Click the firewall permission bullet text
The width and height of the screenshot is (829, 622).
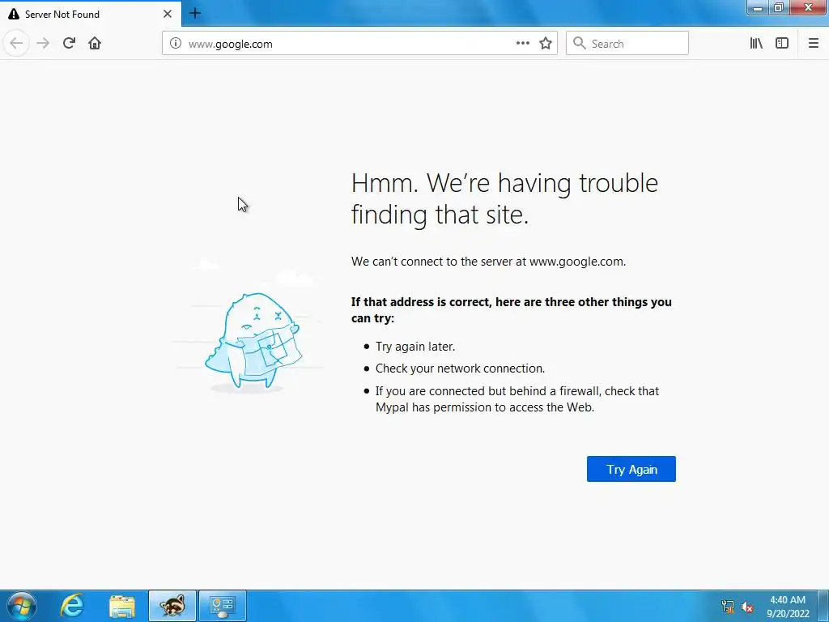[517, 399]
